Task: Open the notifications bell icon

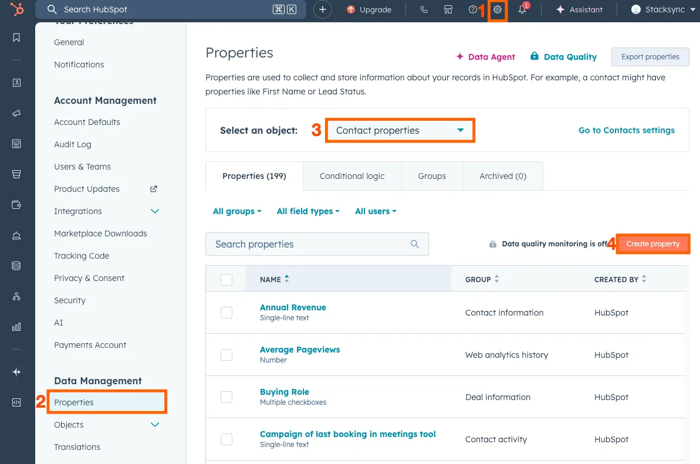Action: [522, 9]
